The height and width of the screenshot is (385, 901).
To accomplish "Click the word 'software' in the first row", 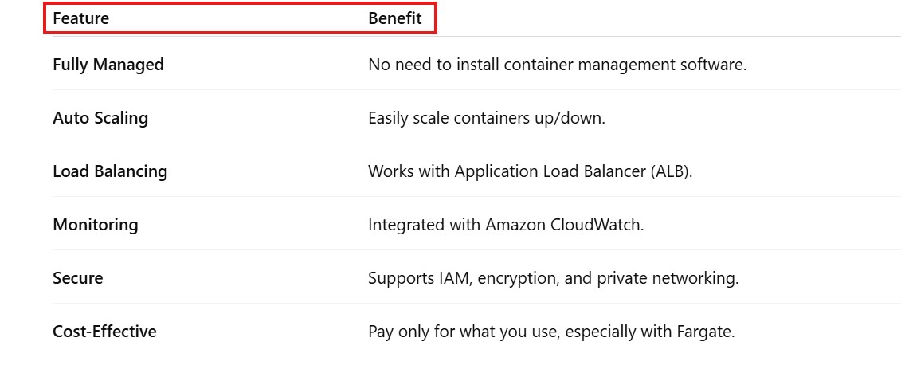I will tap(715, 65).
